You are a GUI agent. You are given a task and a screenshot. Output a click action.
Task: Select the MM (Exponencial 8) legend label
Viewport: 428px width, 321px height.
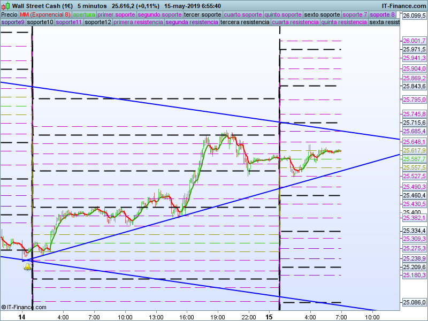[45, 15]
